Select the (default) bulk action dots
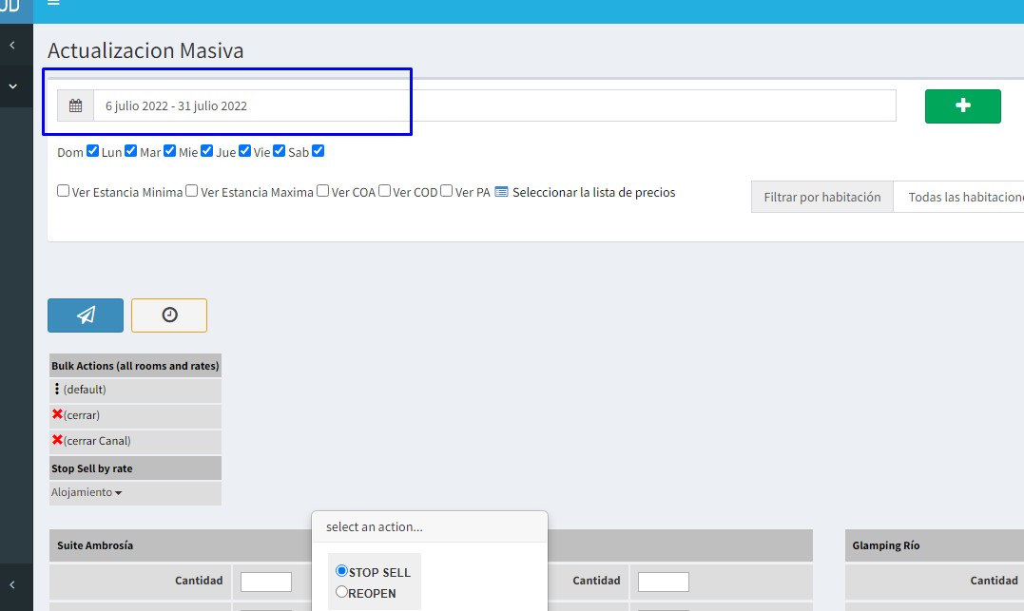This screenshot has height=611, width=1024. 57,390
